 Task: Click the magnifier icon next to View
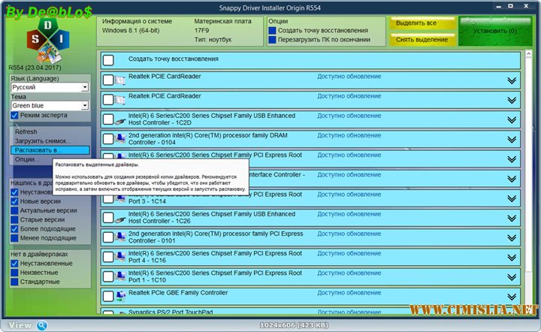(42, 325)
